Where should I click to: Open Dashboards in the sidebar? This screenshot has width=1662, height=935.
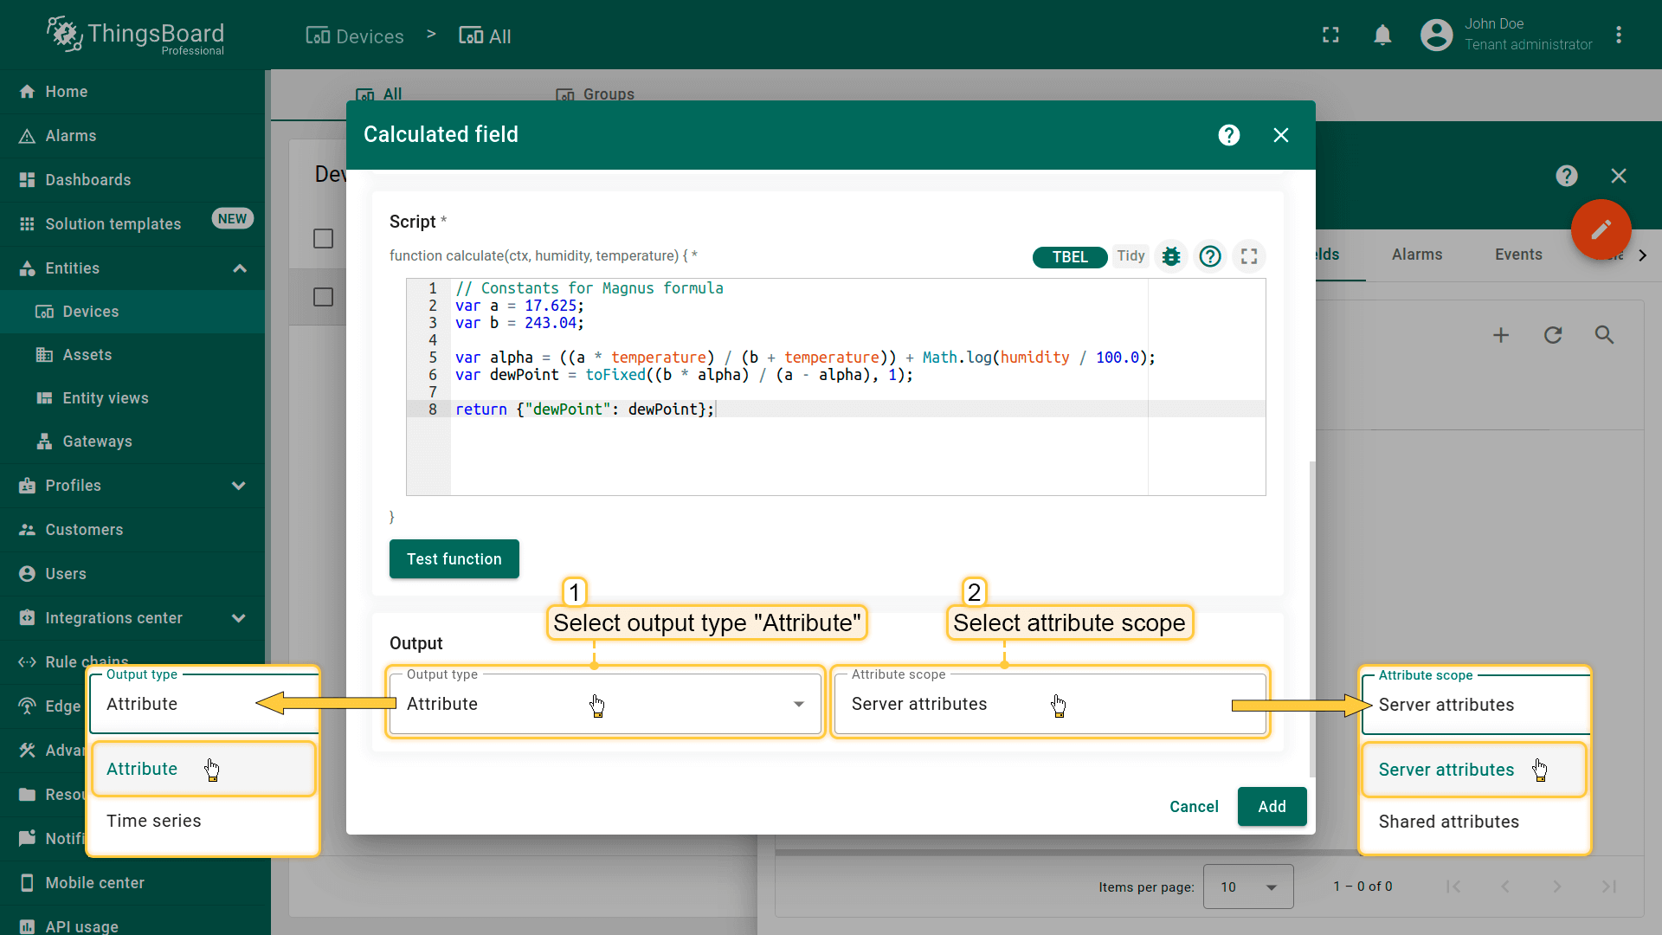pos(88,180)
